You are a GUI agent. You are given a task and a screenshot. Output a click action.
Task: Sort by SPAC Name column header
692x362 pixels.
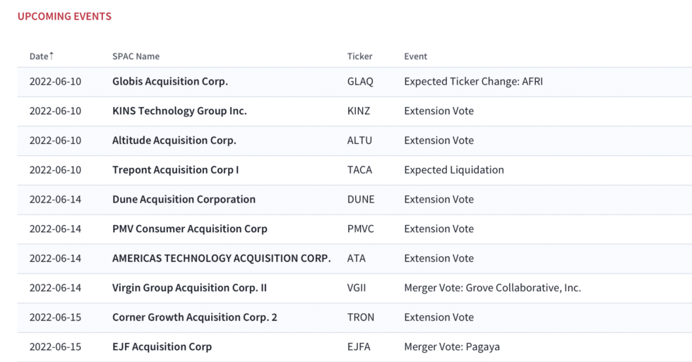click(136, 56)
